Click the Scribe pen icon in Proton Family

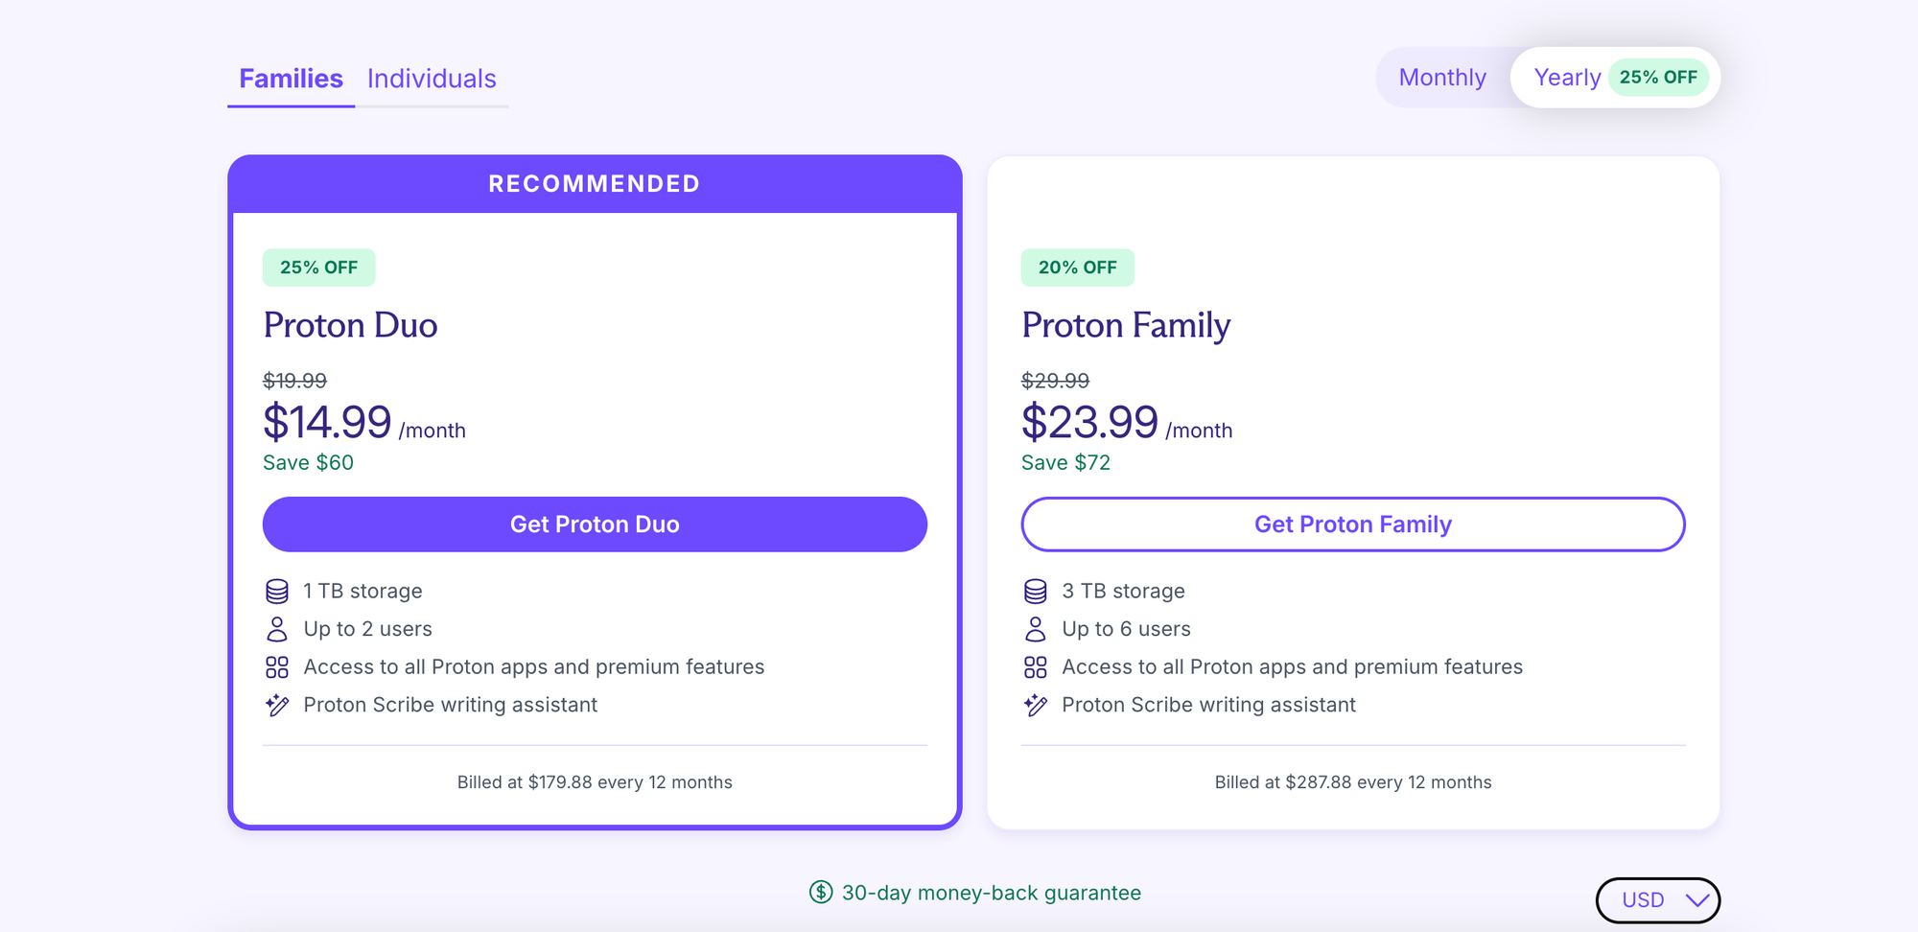1036,705
